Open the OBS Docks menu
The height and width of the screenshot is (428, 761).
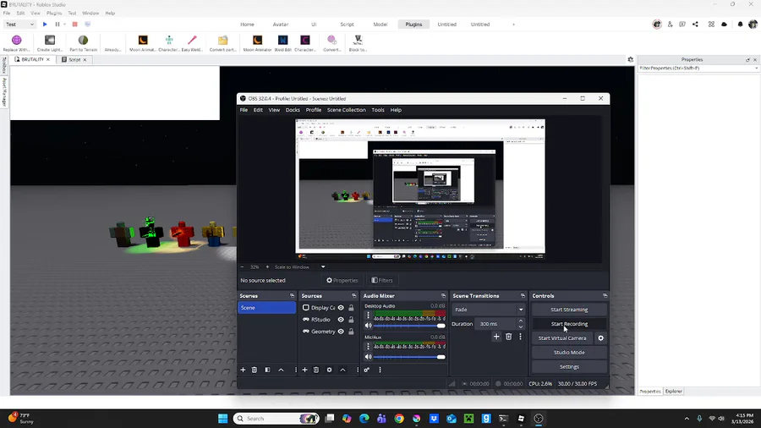pyautogui.click(x=293, y=110)
